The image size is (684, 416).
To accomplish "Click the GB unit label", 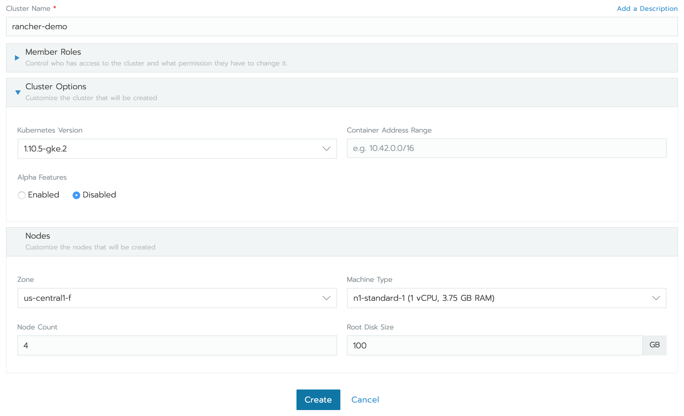I will point(654,345).
